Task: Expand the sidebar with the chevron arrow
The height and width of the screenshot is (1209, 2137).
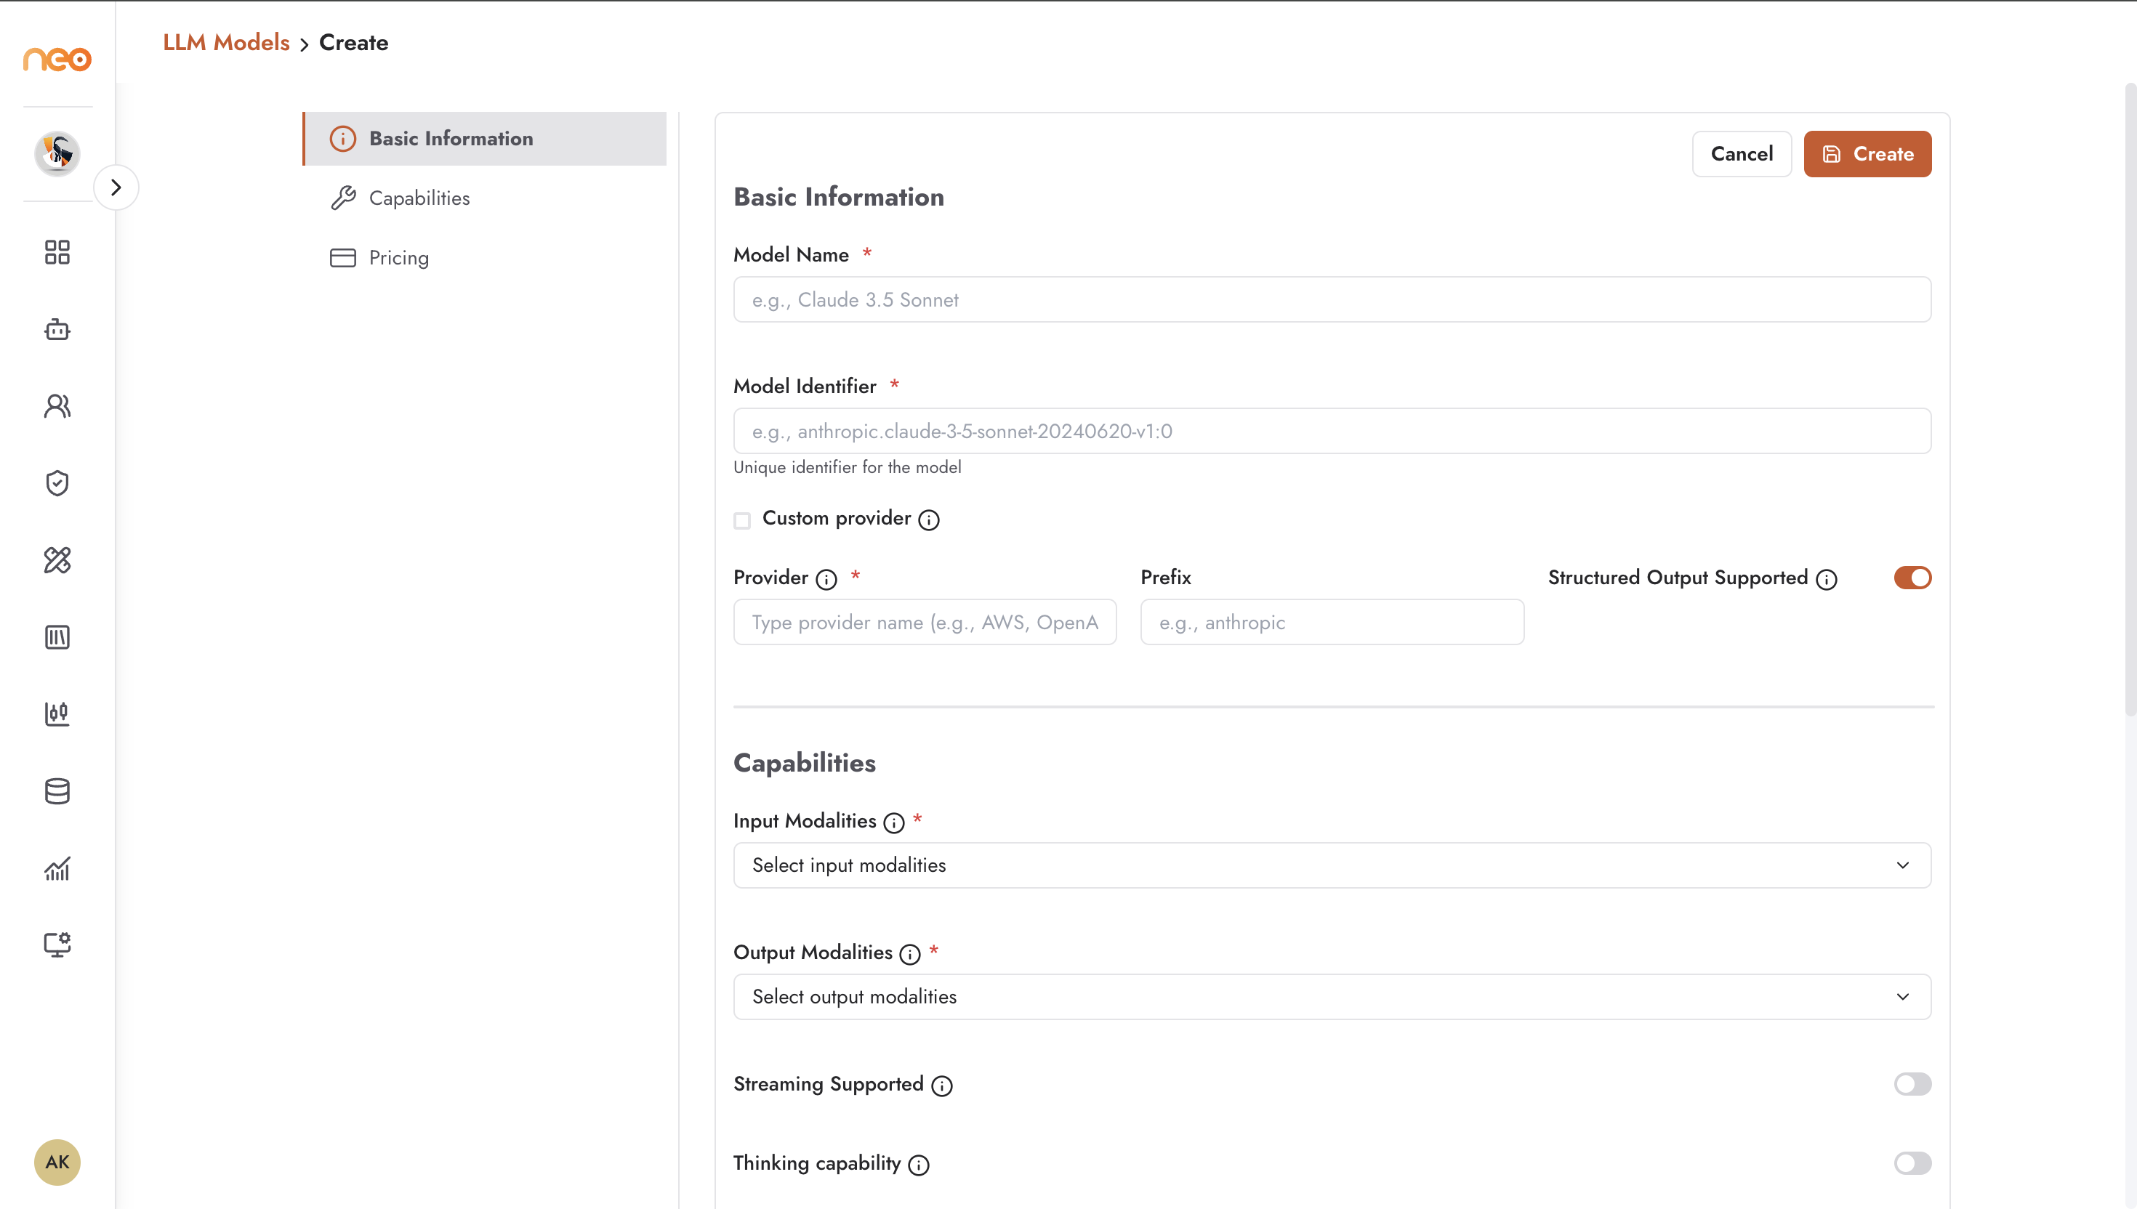Action: click(x=116, y=187)
